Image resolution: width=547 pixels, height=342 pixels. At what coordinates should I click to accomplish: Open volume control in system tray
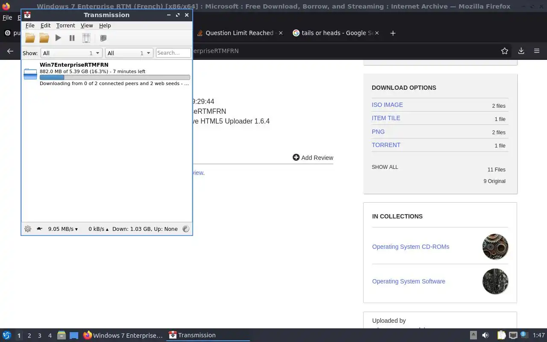coord(485,335)
